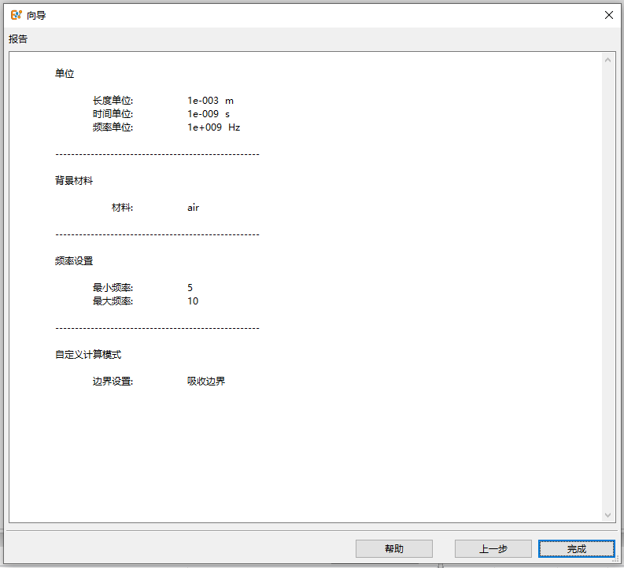
Task: Select the 背景材料 section heading
Action: [x=74, y=181]
